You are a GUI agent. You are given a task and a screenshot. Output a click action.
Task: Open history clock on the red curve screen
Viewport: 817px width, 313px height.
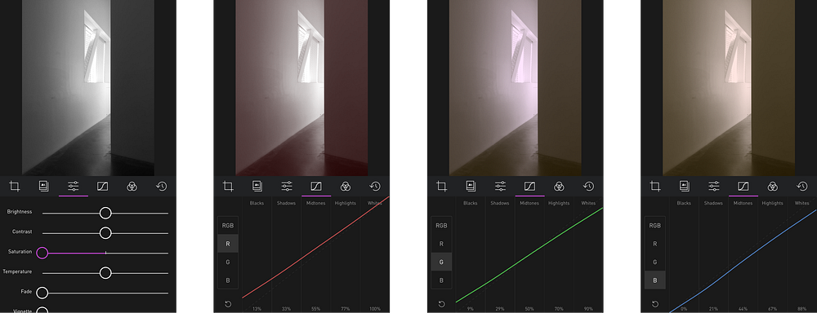coord(375,186)
